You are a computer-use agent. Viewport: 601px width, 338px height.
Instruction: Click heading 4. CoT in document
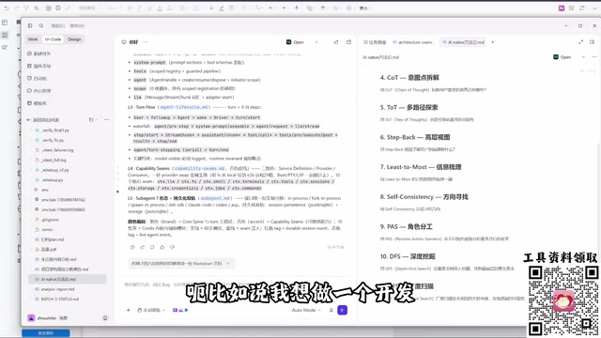pos(409,77)
